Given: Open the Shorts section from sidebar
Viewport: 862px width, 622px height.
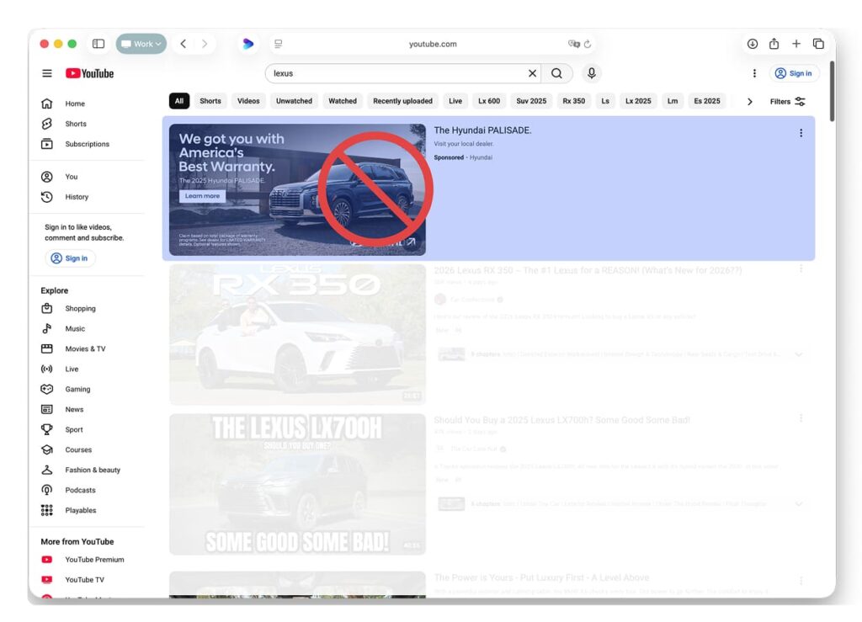Looking at the screenshot, I should (x=75, y=124).
